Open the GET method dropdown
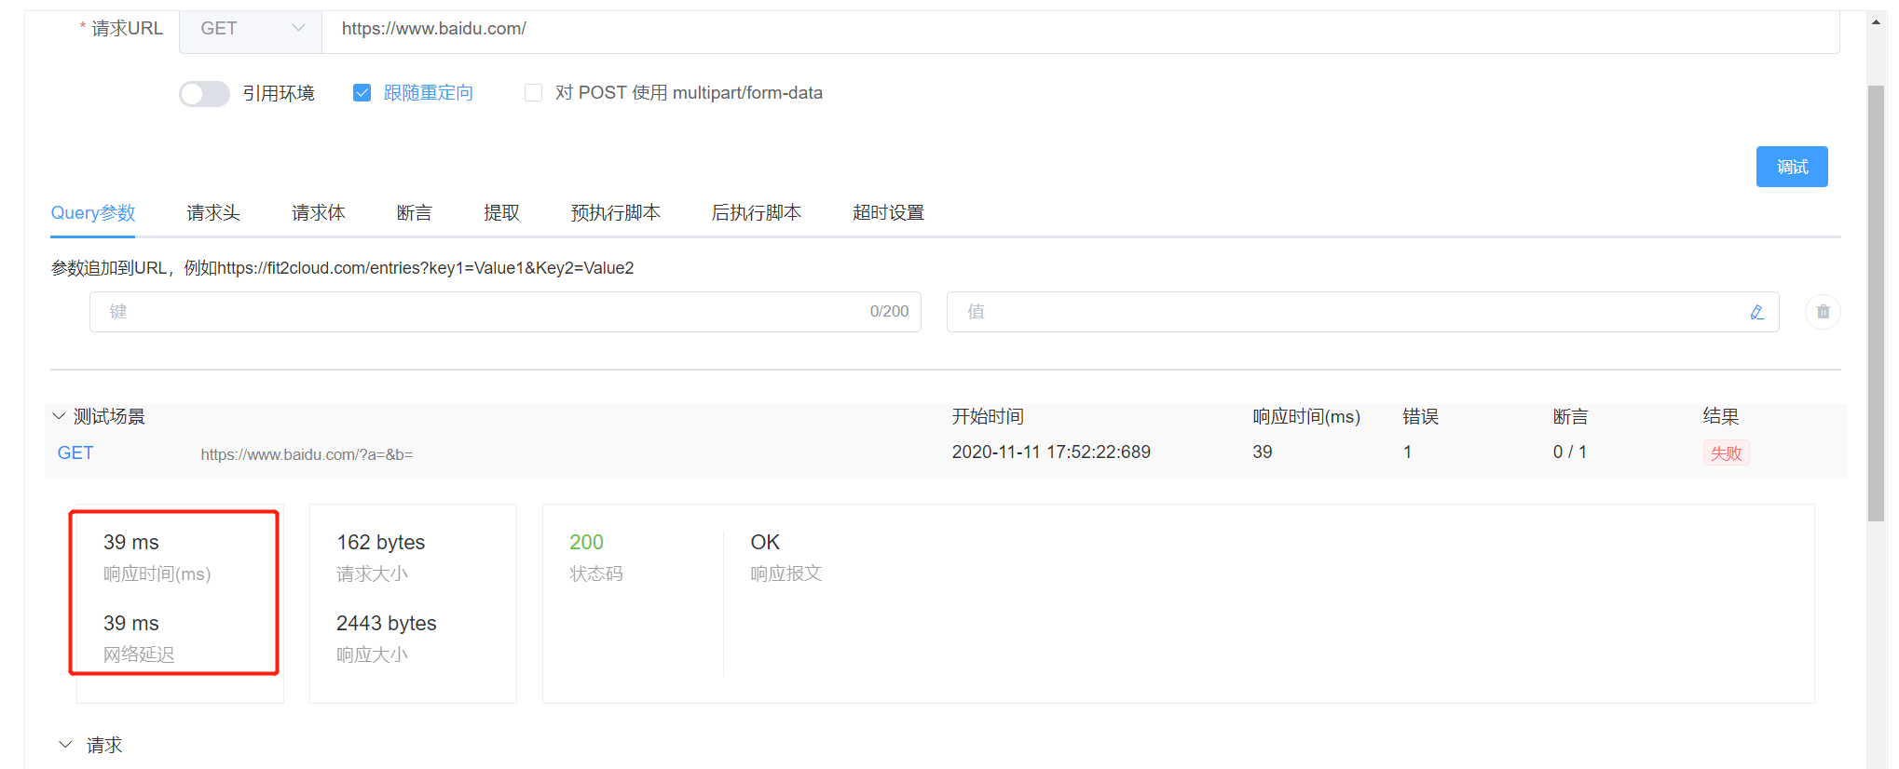Viewport: 1899px width, 769px height. (251, 29)
